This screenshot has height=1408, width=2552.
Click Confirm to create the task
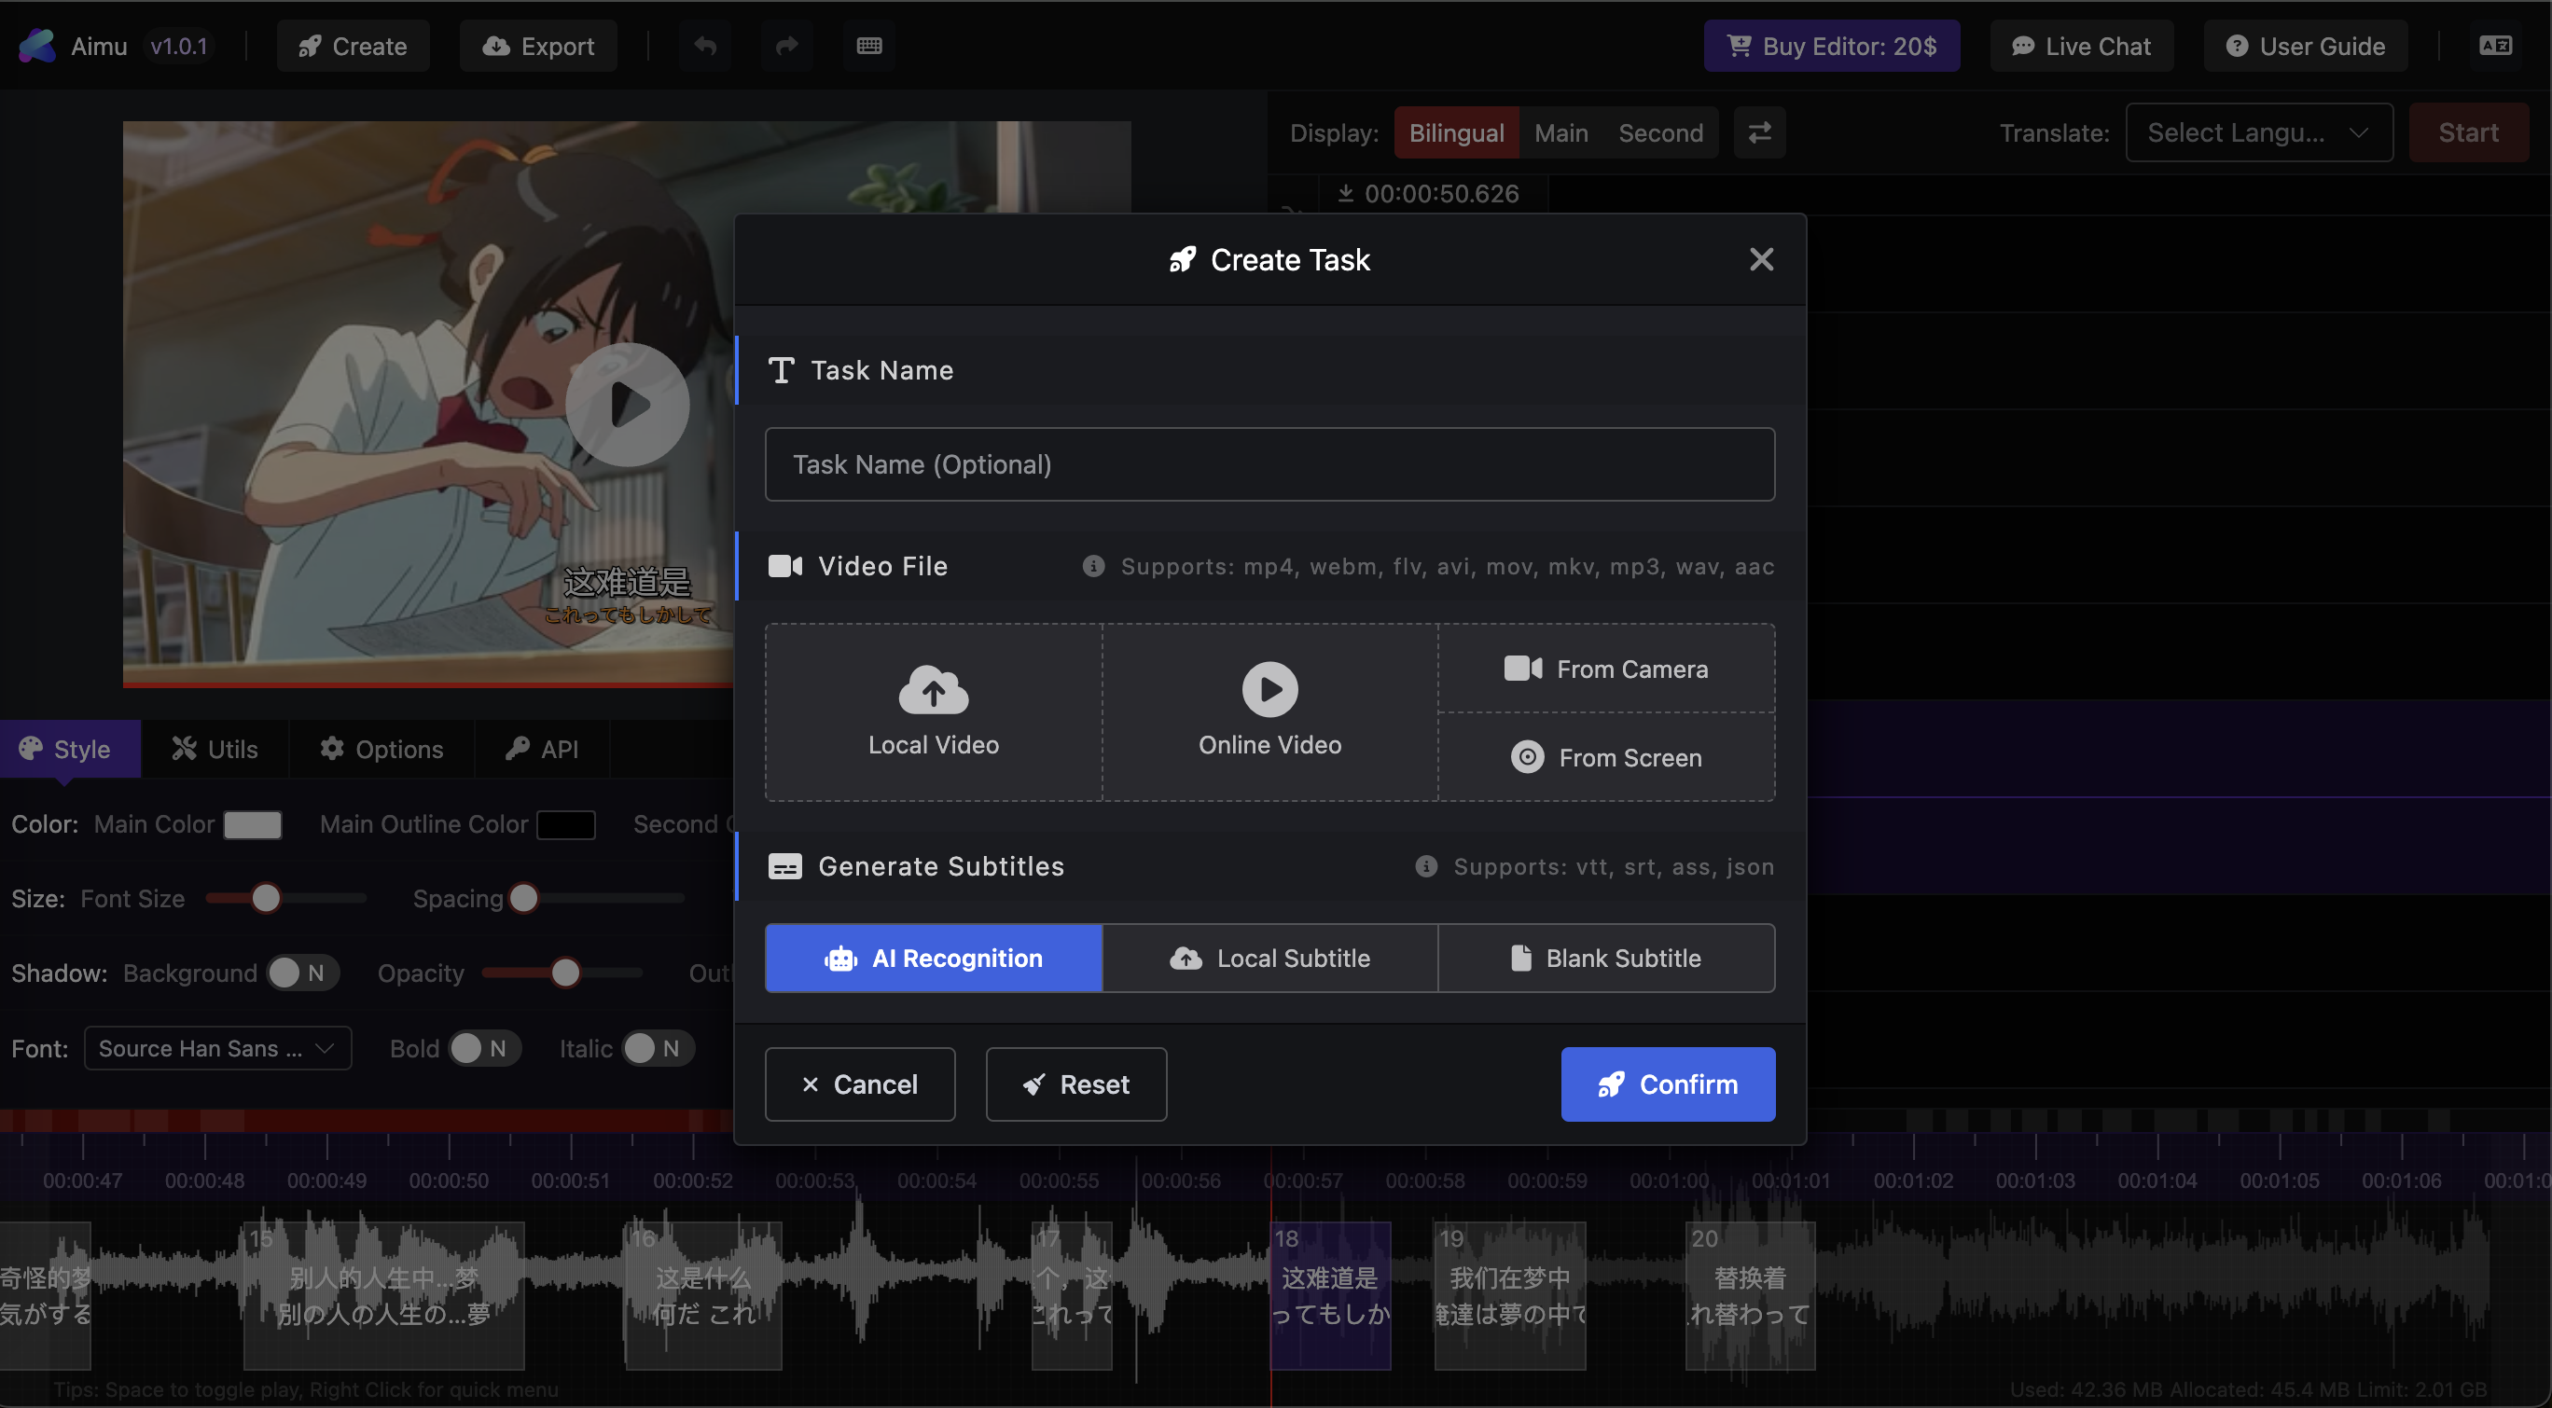pos(1668,1084)
